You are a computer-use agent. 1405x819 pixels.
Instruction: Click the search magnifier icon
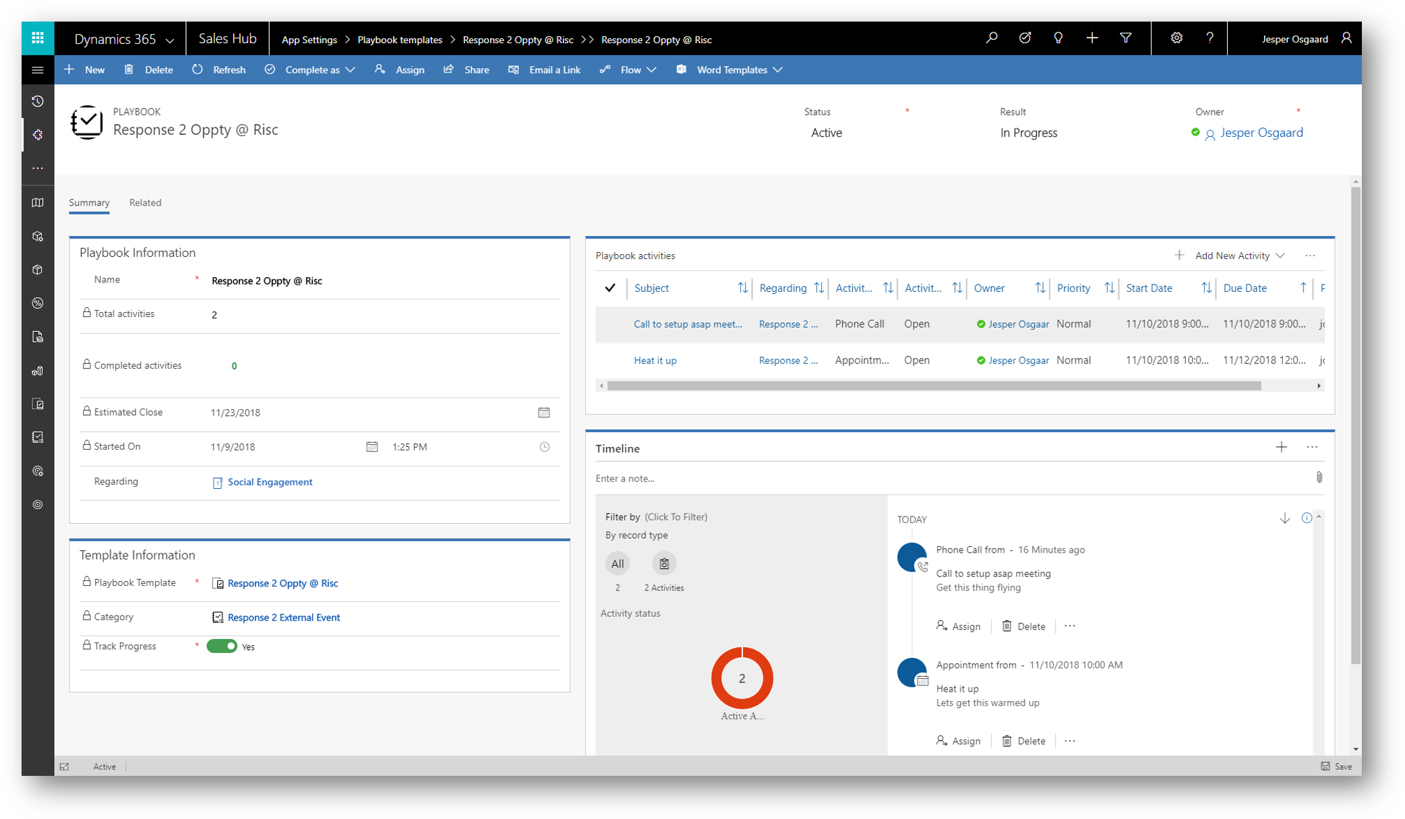(991, 38)
